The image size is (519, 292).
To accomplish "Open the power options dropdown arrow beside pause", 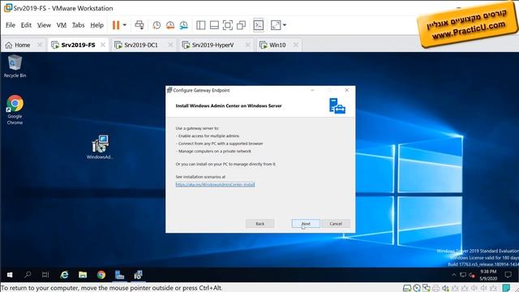I will [125, 25].
